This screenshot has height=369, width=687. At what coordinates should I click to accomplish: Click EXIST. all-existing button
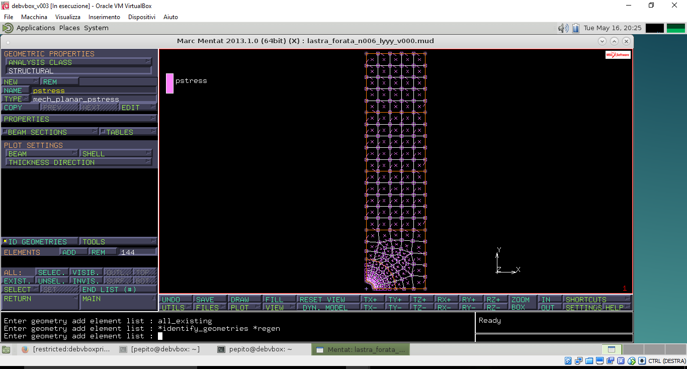[19, 281]
